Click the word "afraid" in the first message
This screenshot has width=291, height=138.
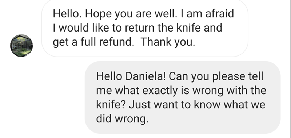click(x=220, y=14)
